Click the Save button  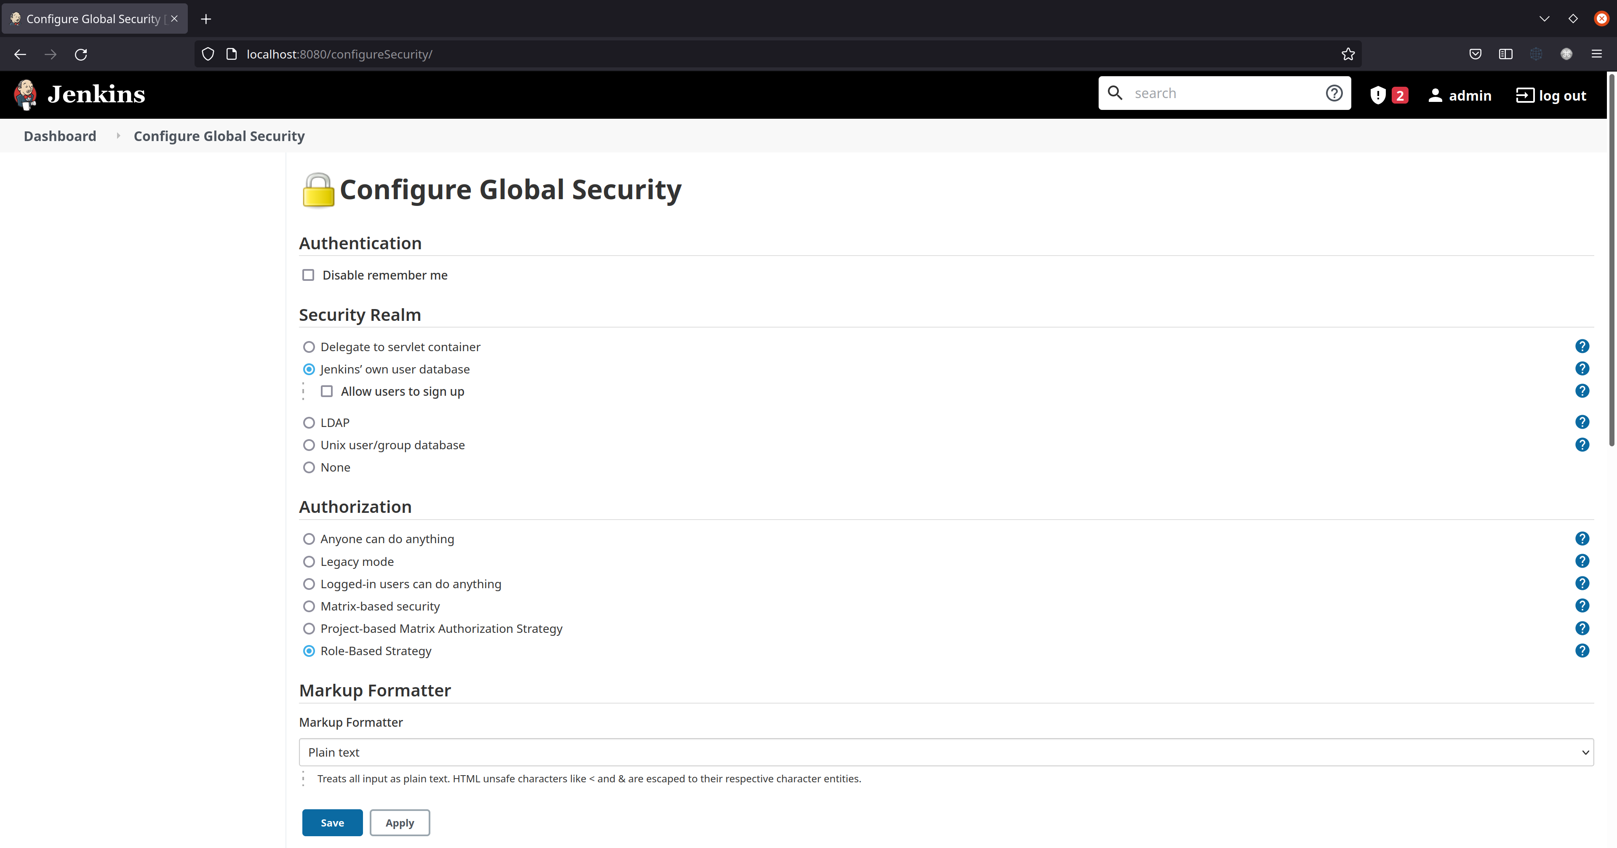[x=332, y=822]
